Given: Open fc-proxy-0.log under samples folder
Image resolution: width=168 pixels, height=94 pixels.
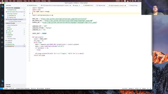Looking at the screenshot, I should tap(12, 39).
